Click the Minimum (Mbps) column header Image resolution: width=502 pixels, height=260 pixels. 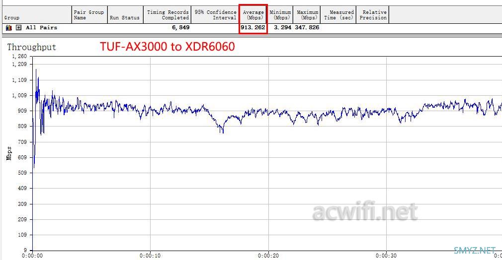280,15
